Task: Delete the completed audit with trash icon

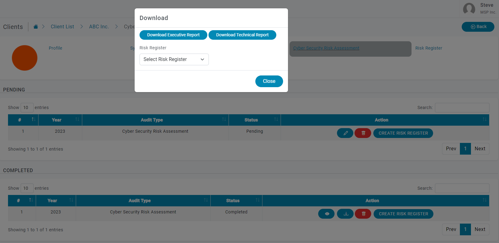Action: [x=363, y=214]
